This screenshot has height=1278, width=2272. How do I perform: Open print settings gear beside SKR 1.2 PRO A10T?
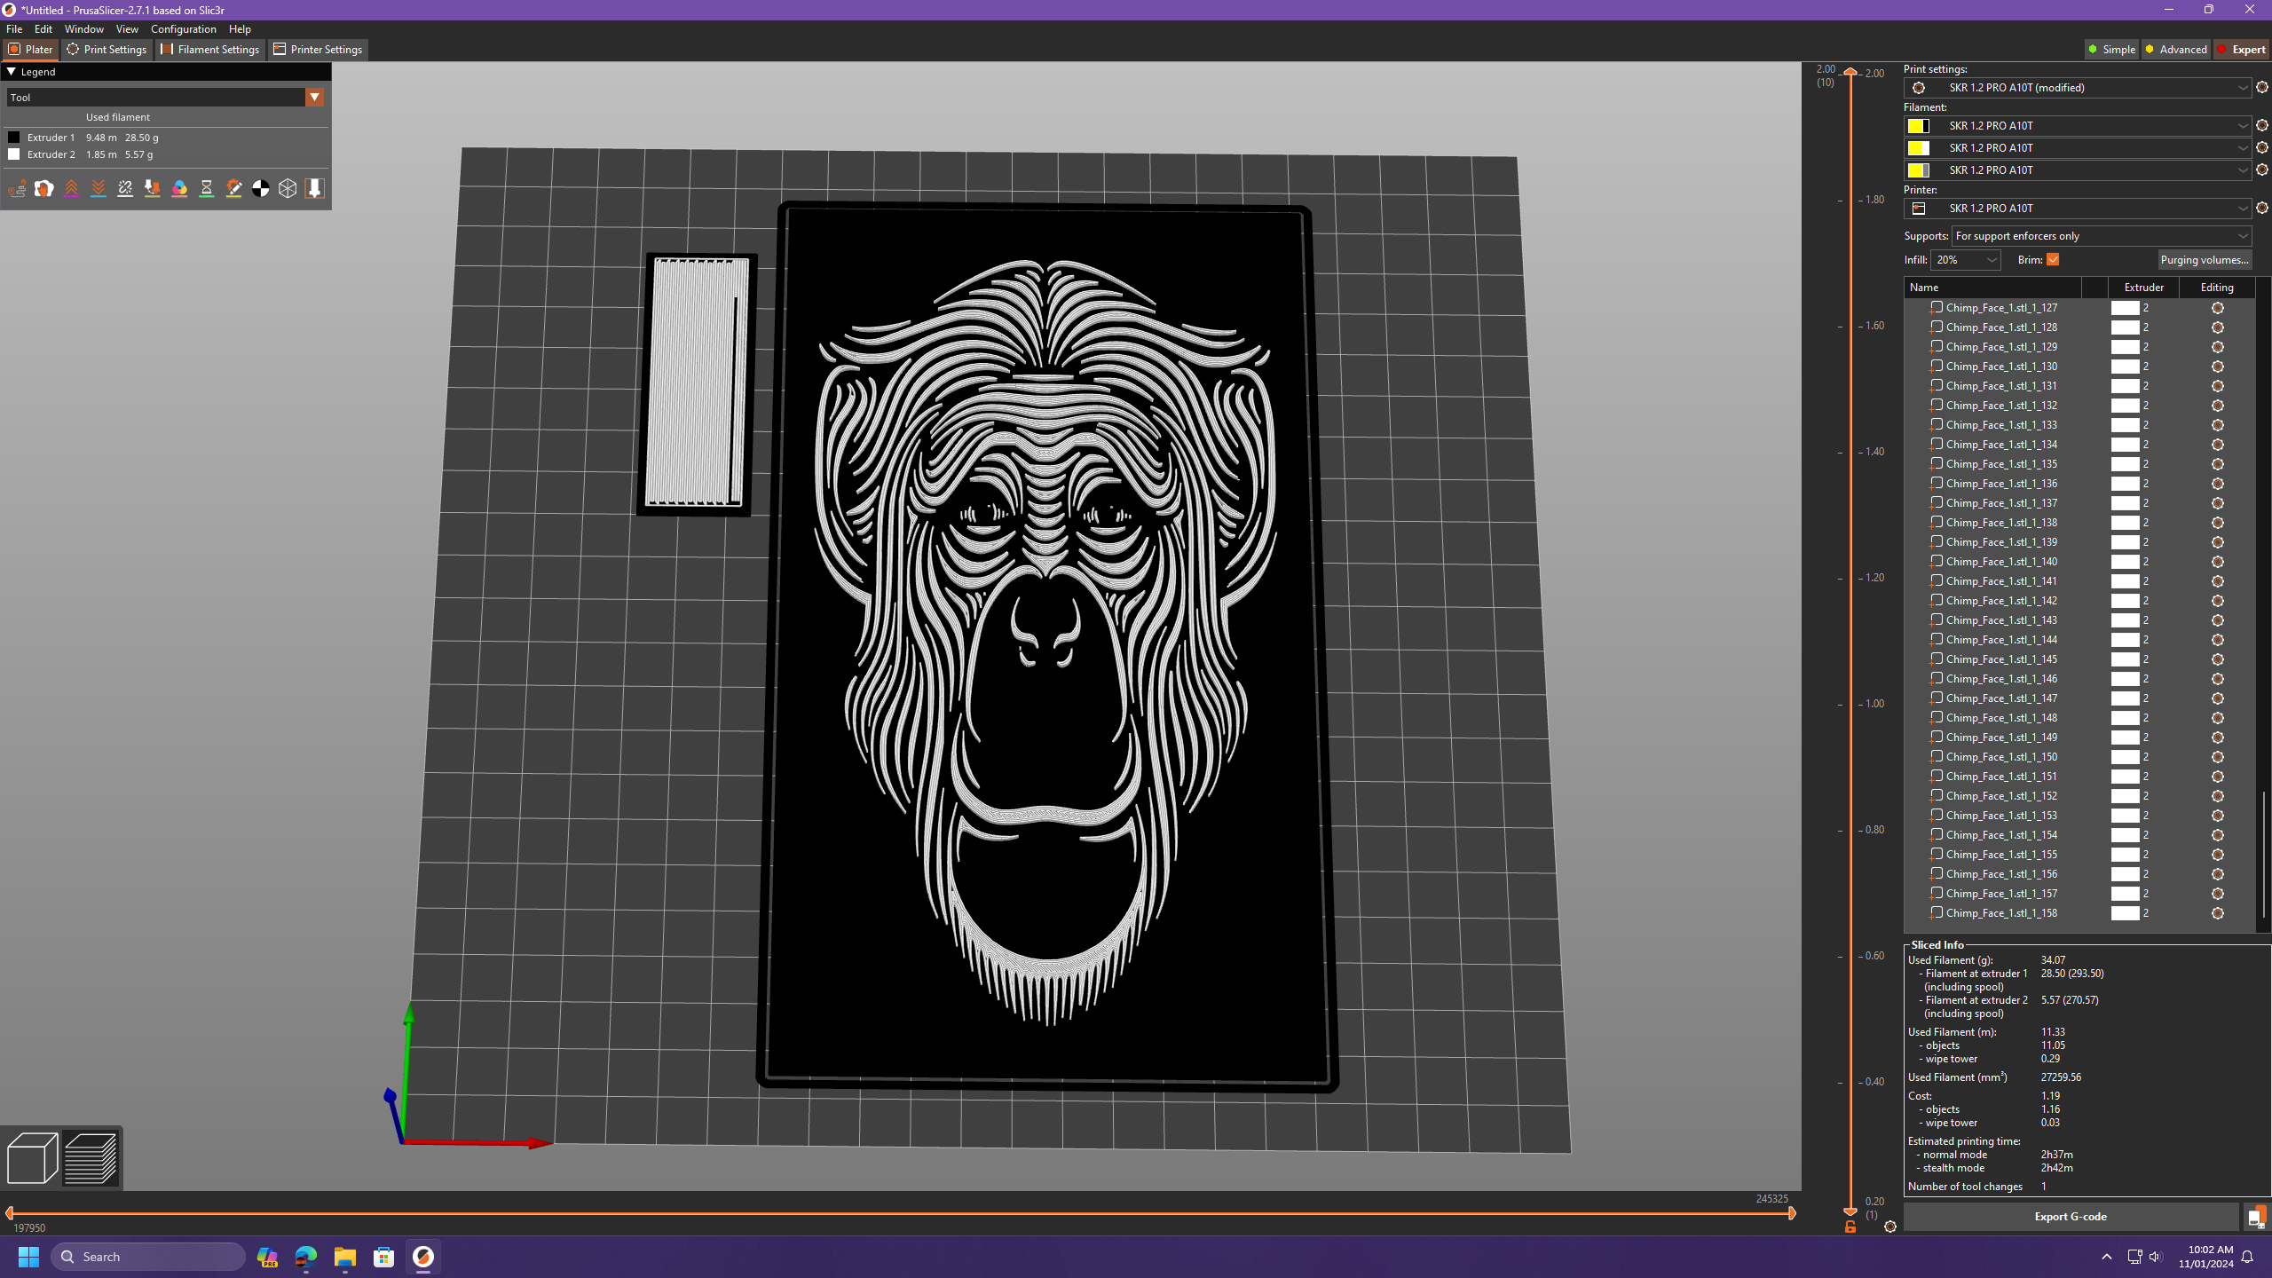[2261, 87]
